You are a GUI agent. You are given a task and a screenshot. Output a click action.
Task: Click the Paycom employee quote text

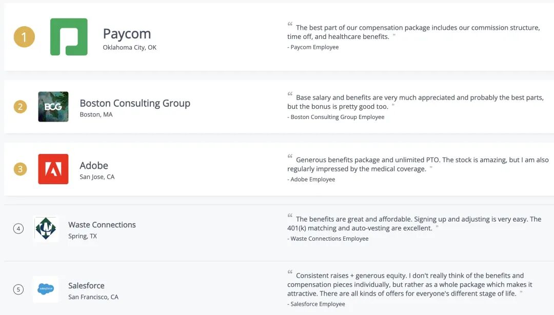pyautogui.click(x=413, y=32)
